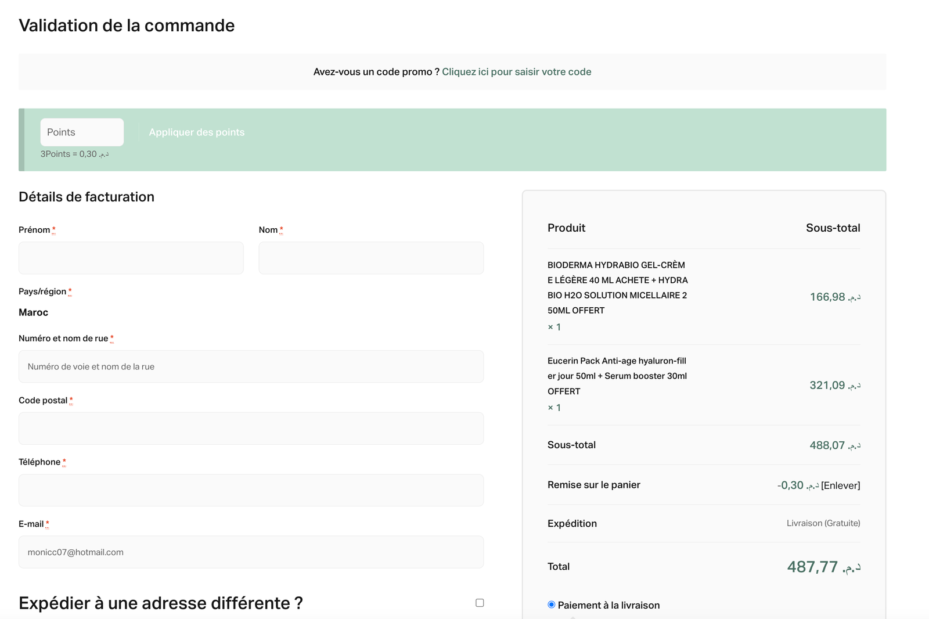Select the E-mail field containing monicc07@hotmail.com
The image size is (929, 619).
click(x=251, y=552)
